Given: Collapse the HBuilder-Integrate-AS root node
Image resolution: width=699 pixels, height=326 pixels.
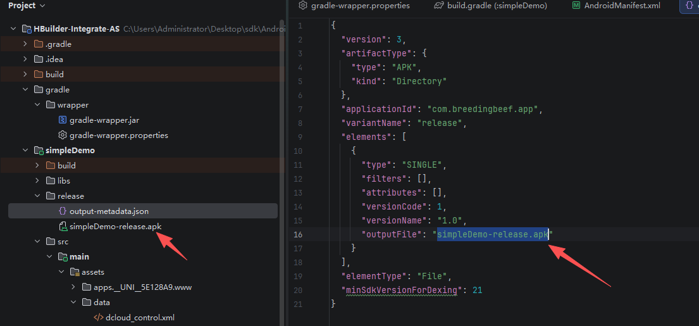Looking at the screenshot, I should [x=13, y=29].
